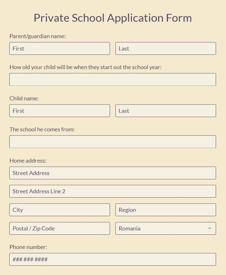Viewport: 226px width, 275px height.
Task: Click the child's First name field
Action: click(x=60, y=111)
